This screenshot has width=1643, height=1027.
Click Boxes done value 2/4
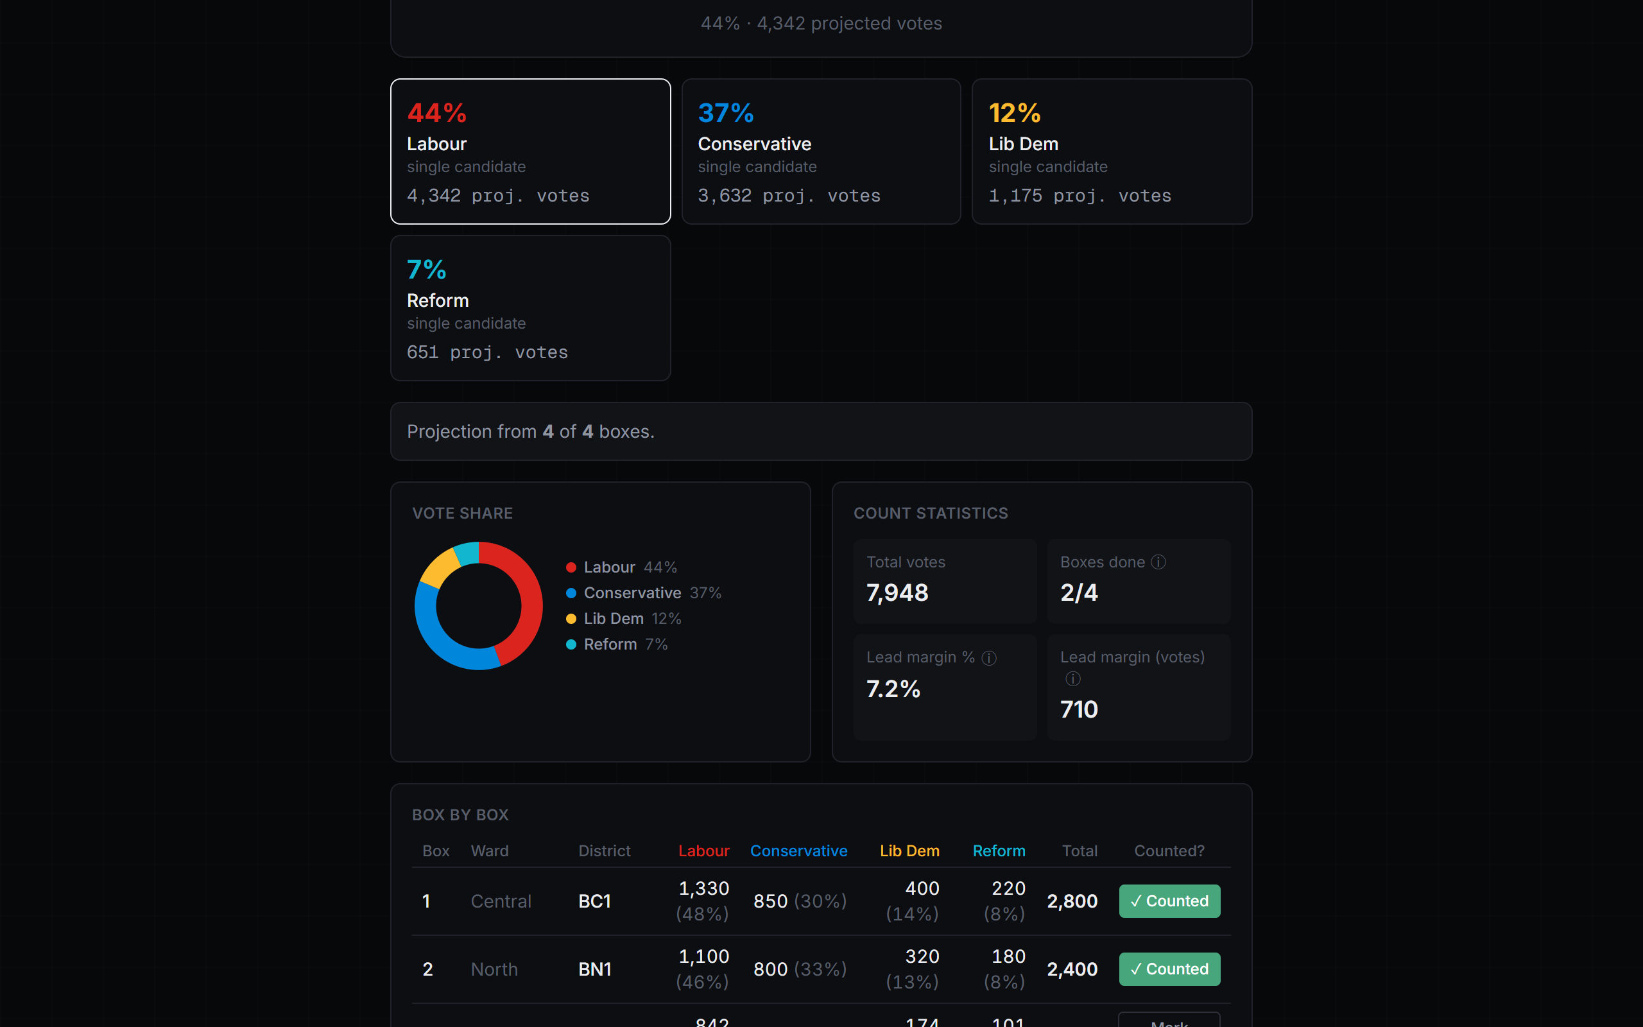tap(1079, 593)
